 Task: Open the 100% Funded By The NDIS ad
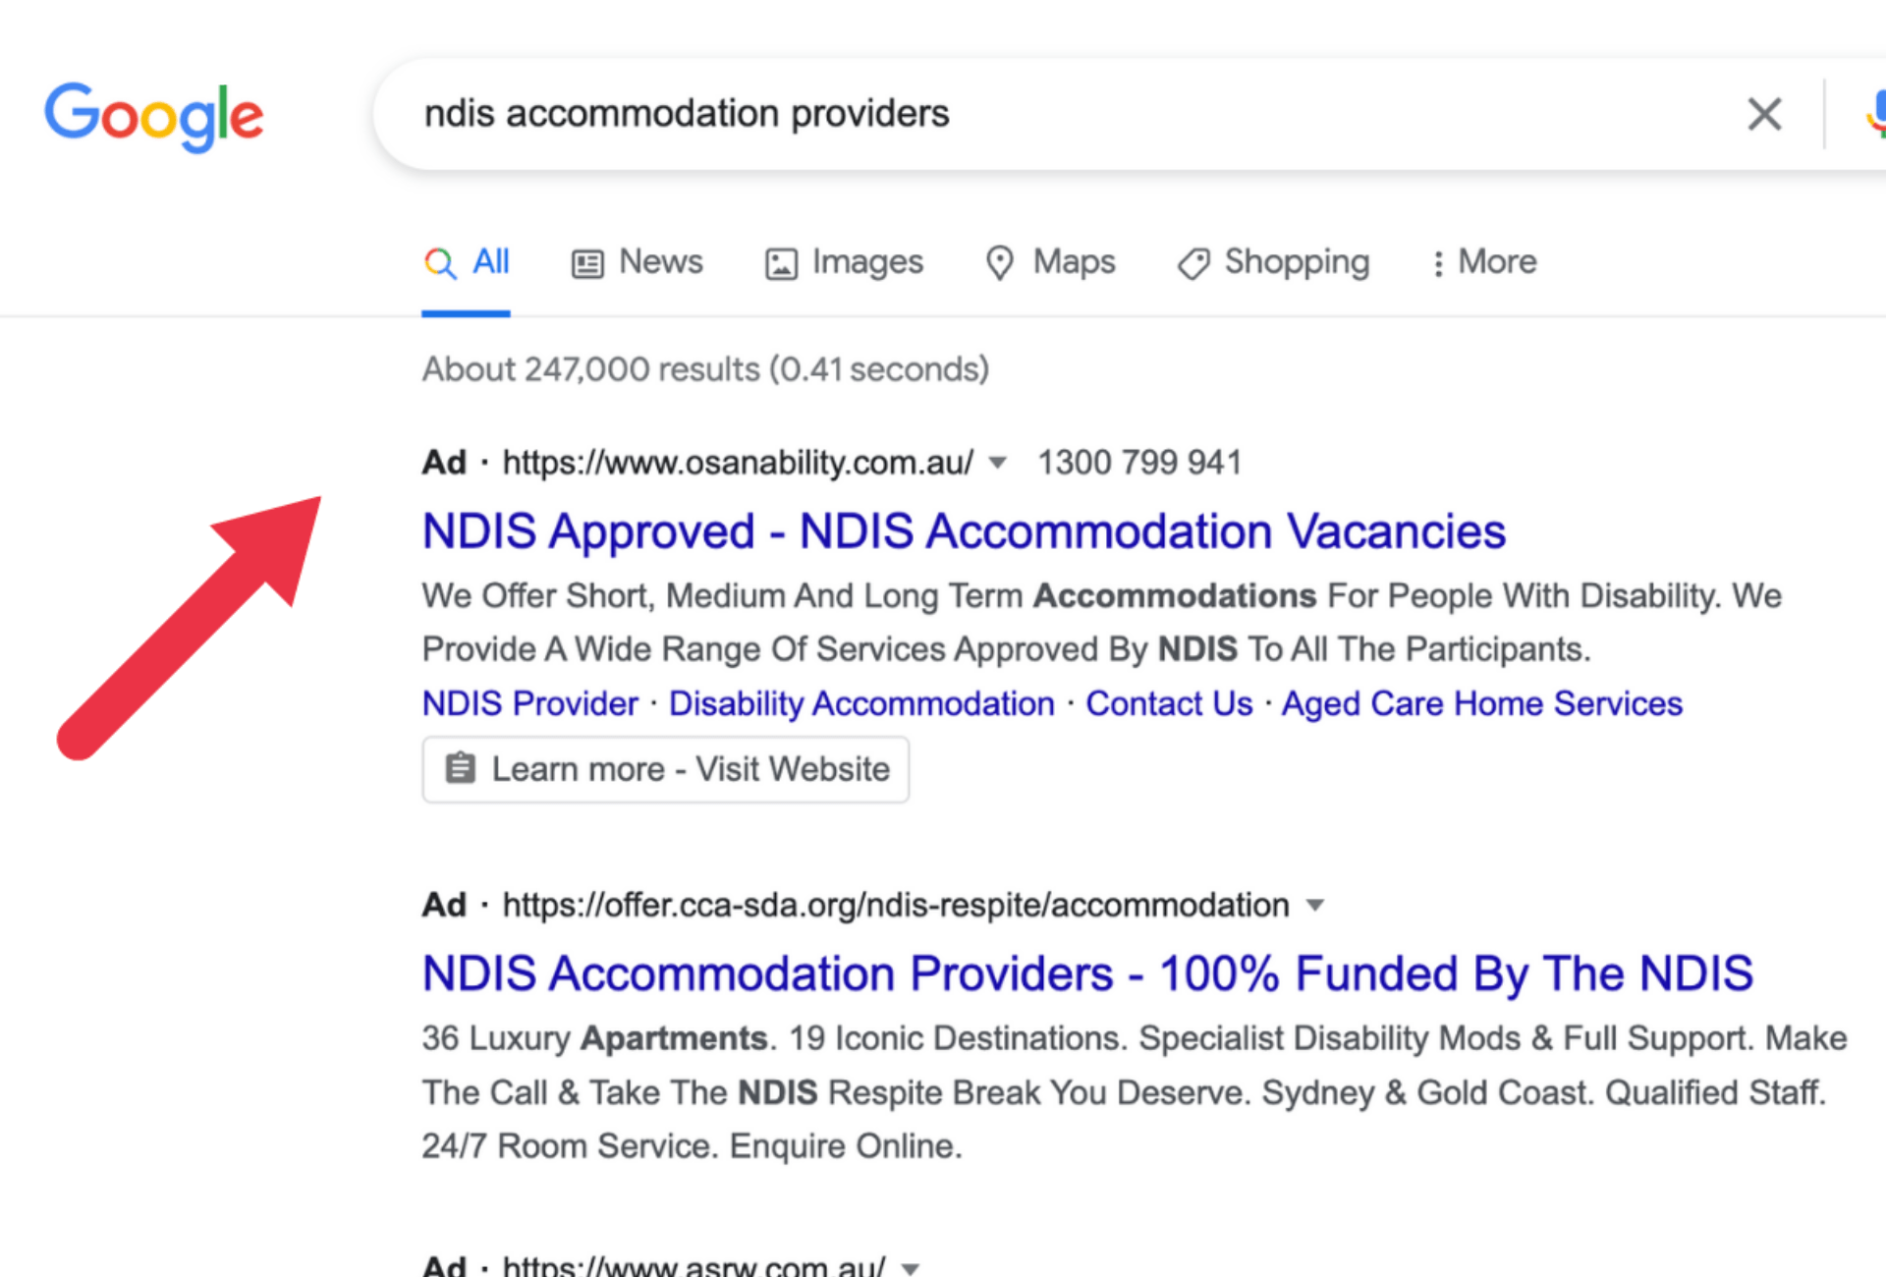pos(1086,973)
